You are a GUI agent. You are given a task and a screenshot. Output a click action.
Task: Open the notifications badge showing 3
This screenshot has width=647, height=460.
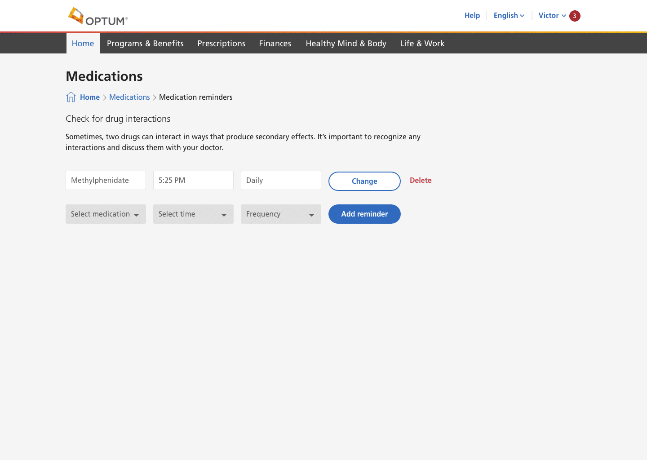click(x=575, y=16)
